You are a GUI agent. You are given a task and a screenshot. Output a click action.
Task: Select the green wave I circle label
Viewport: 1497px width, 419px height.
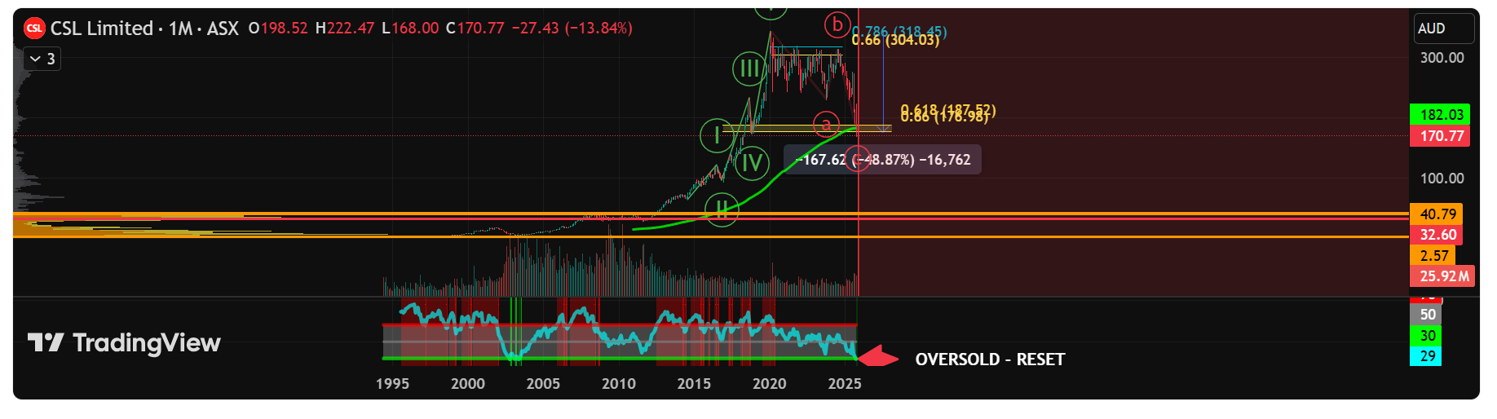(x=717, y=135)
